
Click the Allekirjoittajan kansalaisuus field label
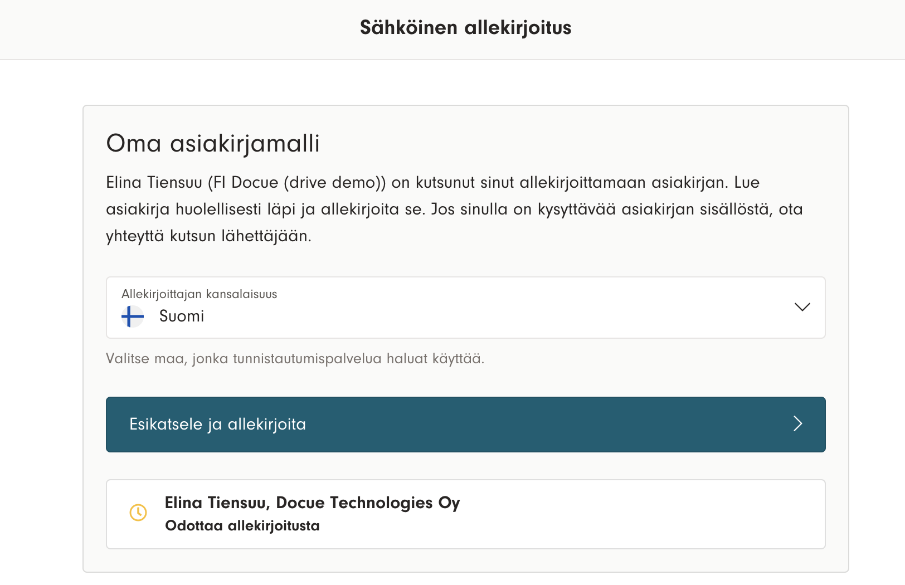pyautogui.click(x=199, y=294)
